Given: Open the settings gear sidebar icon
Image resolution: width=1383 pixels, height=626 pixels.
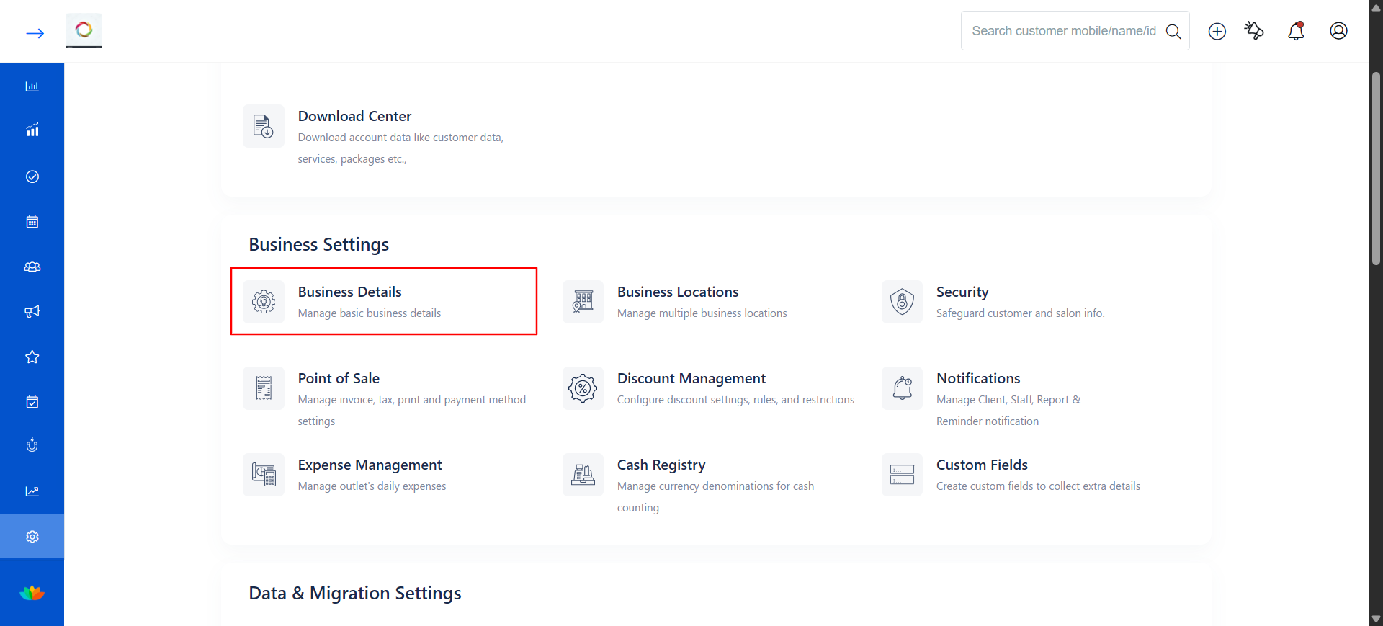Looking at the screenshot, I should coord(32,537).
